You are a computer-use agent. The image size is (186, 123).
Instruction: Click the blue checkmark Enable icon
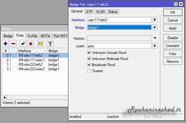(23, 44)
